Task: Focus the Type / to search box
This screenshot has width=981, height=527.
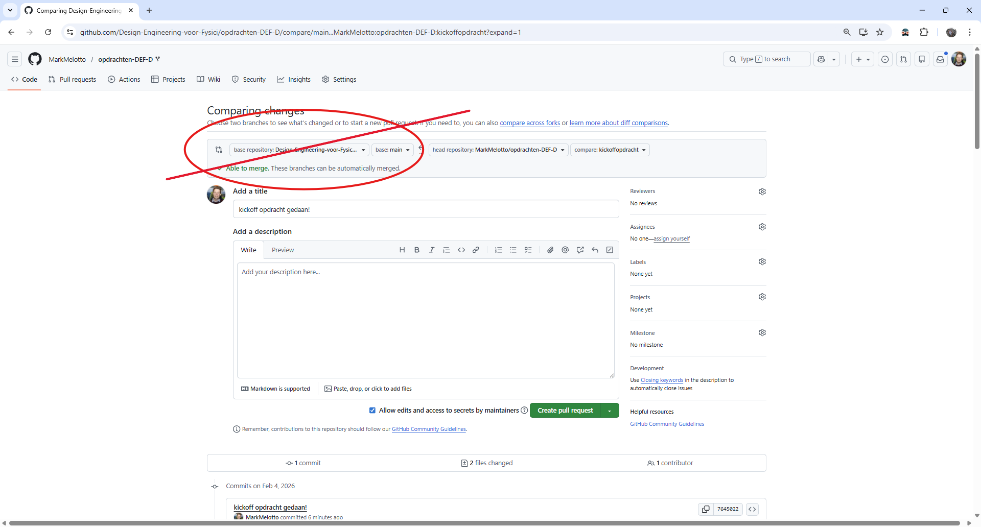Action: point(766,59)
